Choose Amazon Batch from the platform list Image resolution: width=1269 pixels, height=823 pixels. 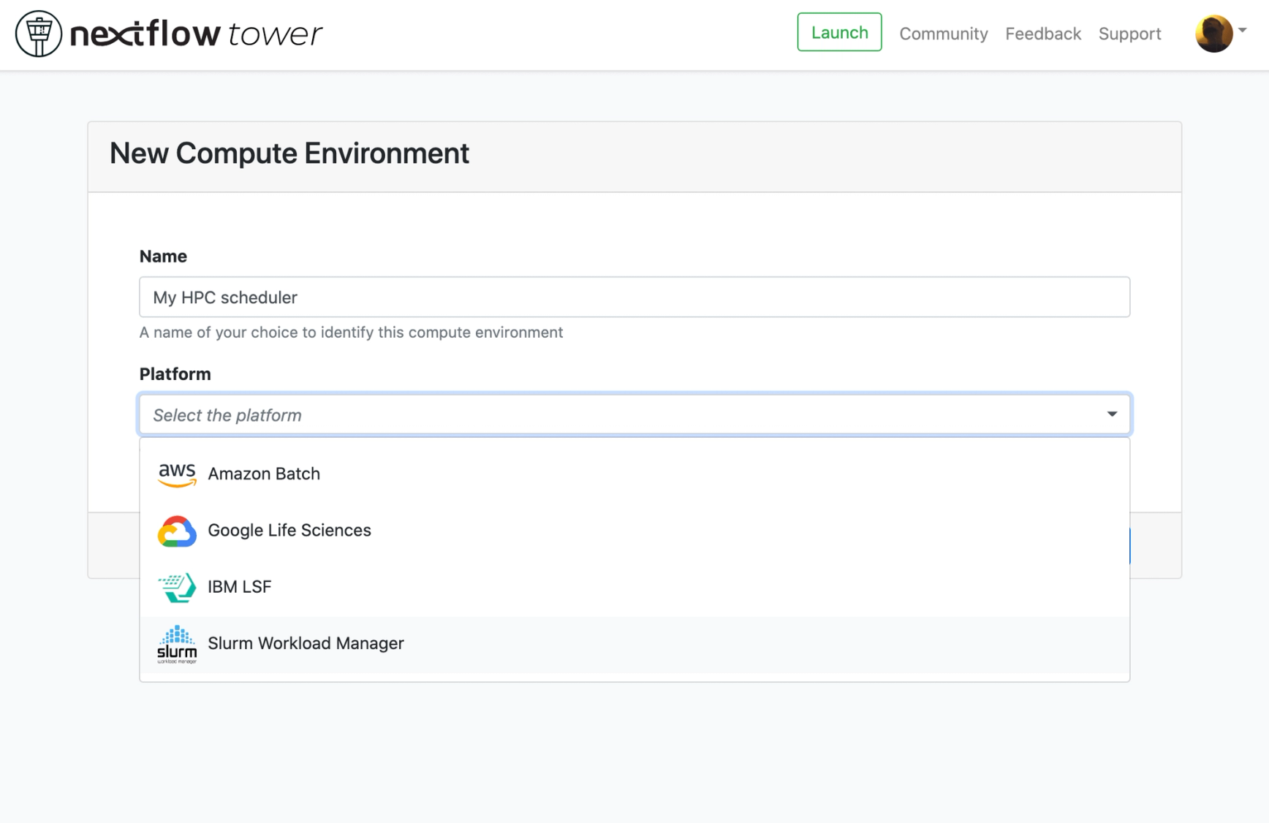point(634,474)
